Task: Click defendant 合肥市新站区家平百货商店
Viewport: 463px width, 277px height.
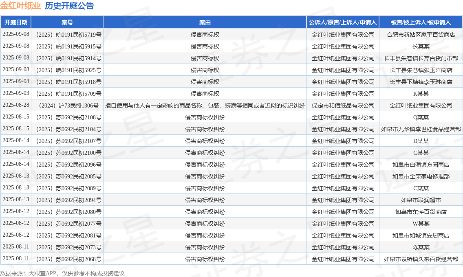Action: point(421,35)
